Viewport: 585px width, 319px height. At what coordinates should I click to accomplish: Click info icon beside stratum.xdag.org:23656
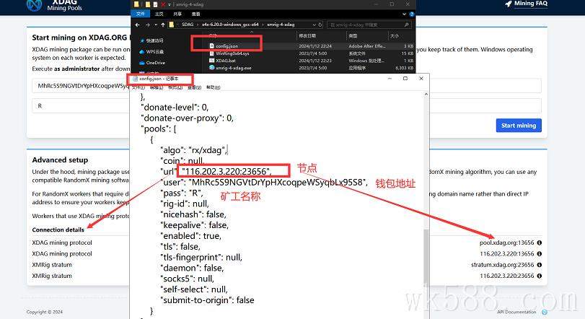539,265
